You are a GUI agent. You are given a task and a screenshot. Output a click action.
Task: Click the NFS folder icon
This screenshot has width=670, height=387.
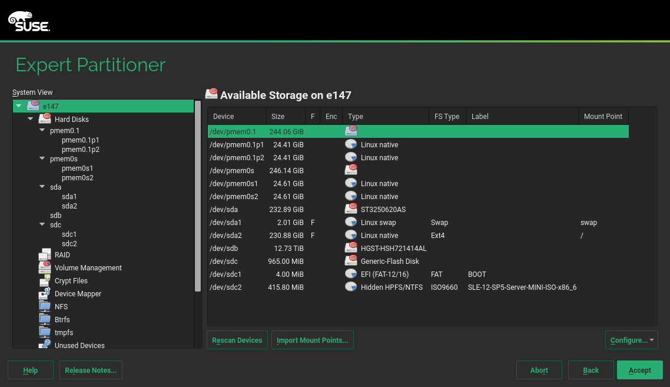coord(45,307)
